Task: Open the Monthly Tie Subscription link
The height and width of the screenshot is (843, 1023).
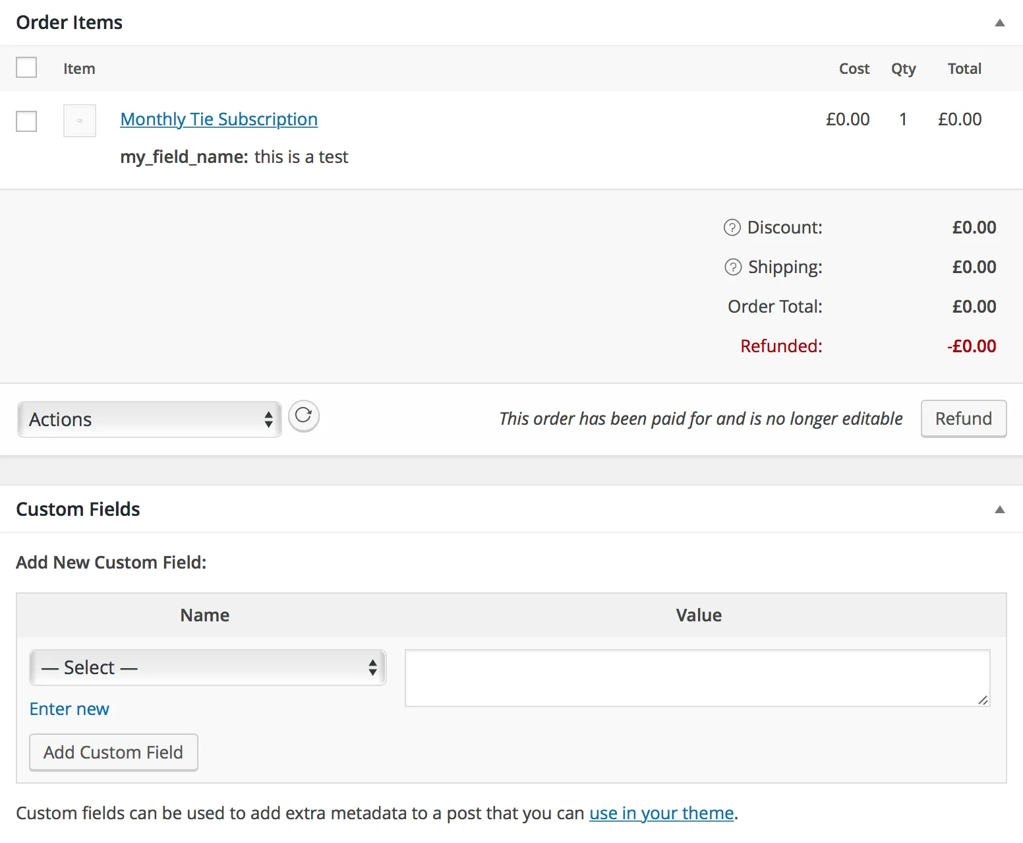Action: tap(219, 119)
